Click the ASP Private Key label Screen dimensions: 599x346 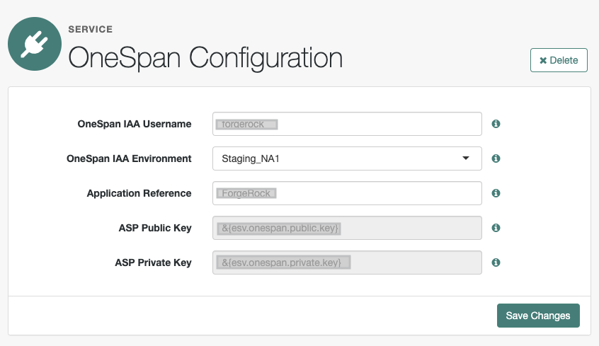pyautogui.click(x=153, y=263)
